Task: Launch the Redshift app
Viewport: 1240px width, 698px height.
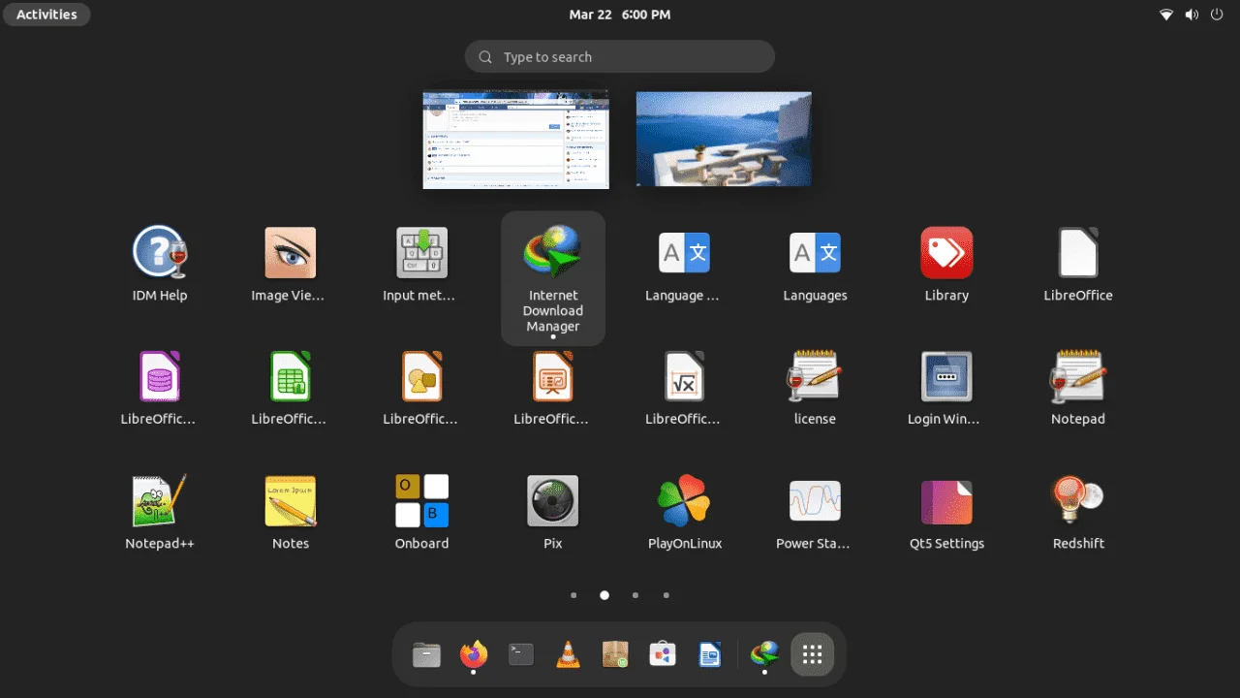Action: 1078,513
